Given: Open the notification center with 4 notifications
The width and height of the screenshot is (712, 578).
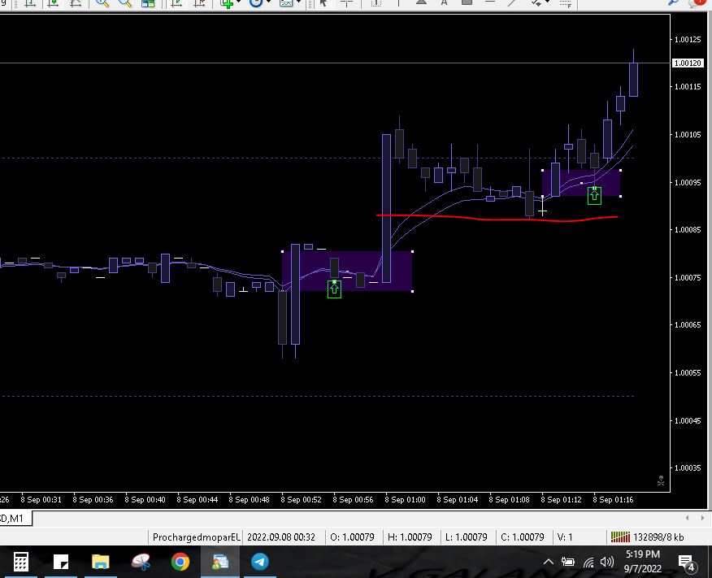Looking at the screenshot, I should point(687,563).
